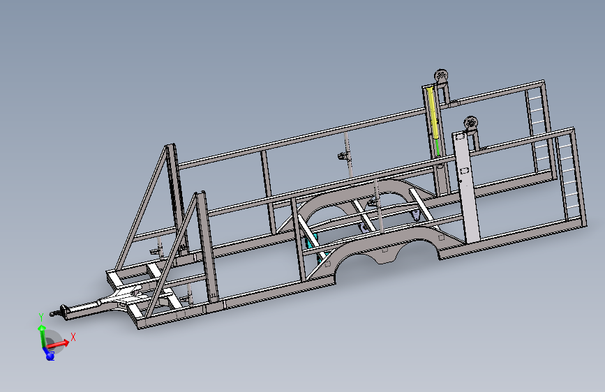Select the yellow hydraulic cylinder on tall post
The height and width of the screenshot is (392, 605).
tap(433, 113)
